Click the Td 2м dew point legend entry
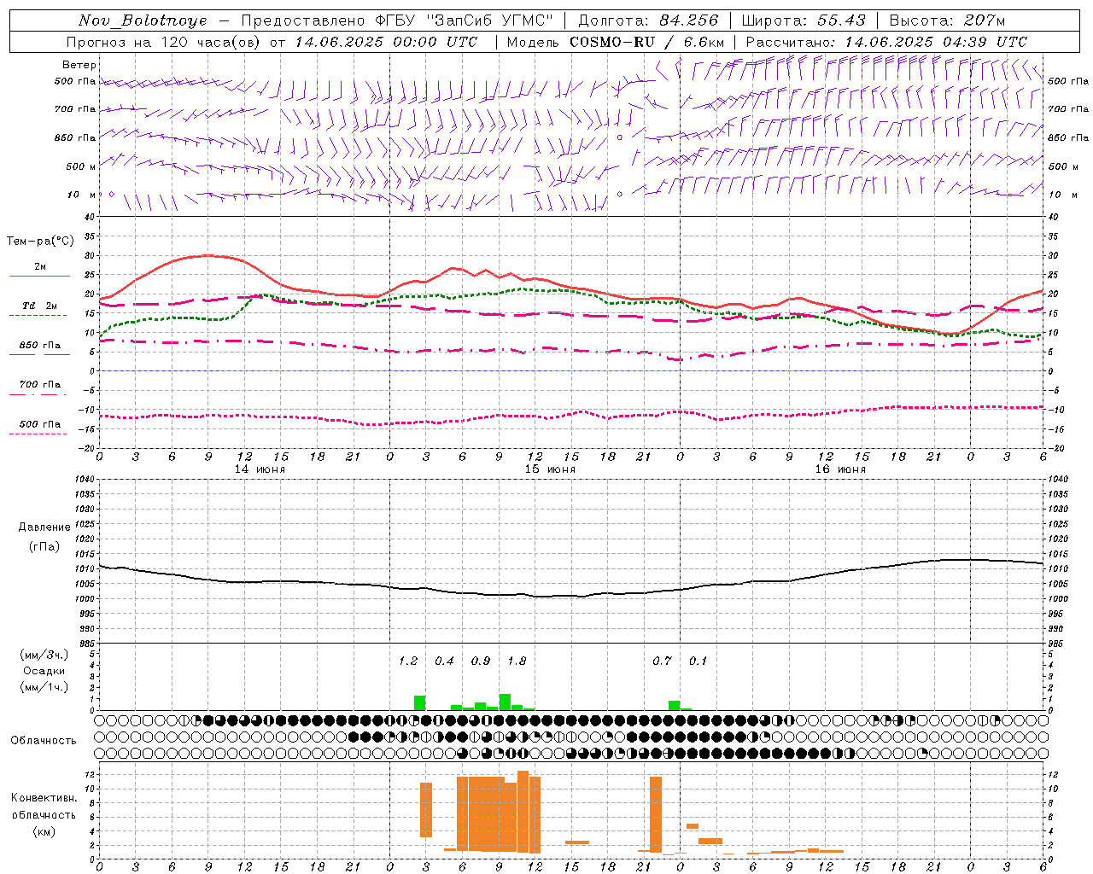The image size is (1093, 874). (x=40, y=306)
